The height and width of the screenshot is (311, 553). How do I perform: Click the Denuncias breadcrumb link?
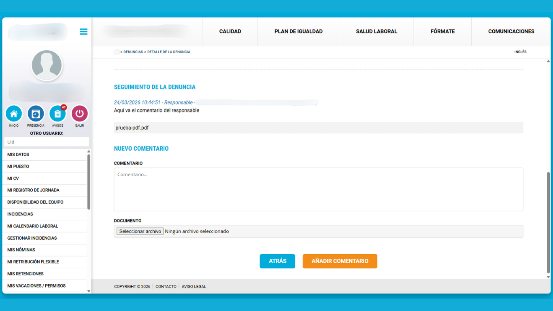pyautogui.click(x=133, y=52)
